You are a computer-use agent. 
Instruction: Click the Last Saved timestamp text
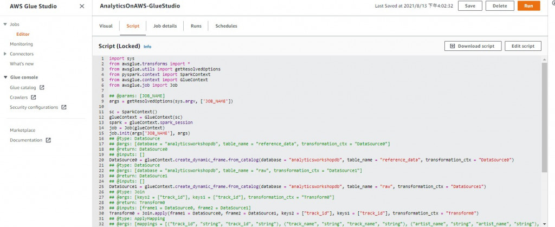tap(414, 6)
